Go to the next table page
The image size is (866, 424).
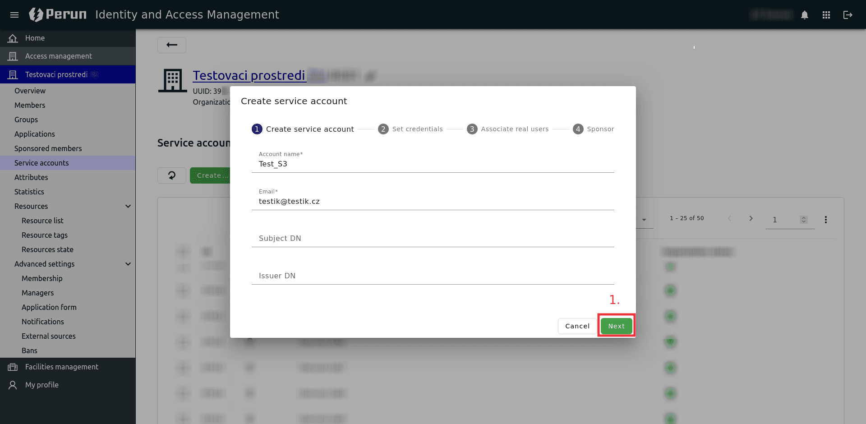click(x=751, y=218)
